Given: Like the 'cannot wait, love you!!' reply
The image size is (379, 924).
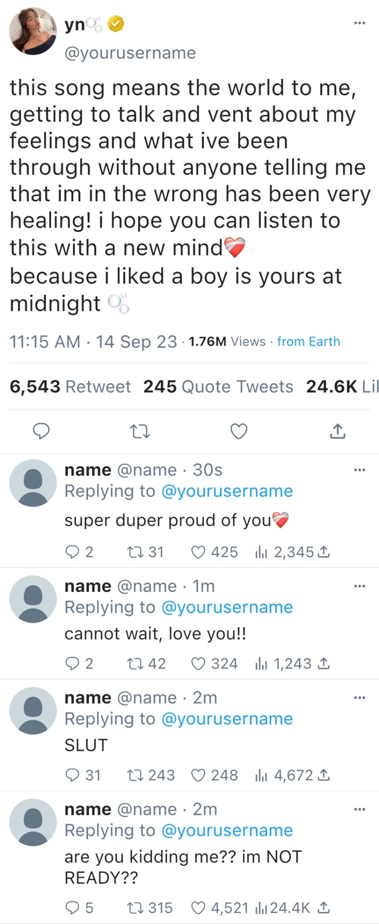Looking at the screenshot, I should pyautogui.click(x=198, y=664).
